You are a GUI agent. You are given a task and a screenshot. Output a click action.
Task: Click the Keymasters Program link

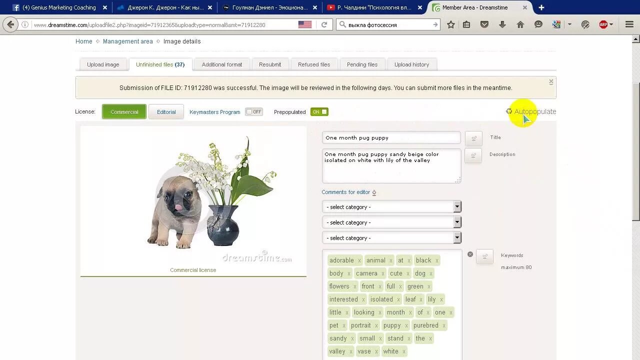(x=215, y=112)
